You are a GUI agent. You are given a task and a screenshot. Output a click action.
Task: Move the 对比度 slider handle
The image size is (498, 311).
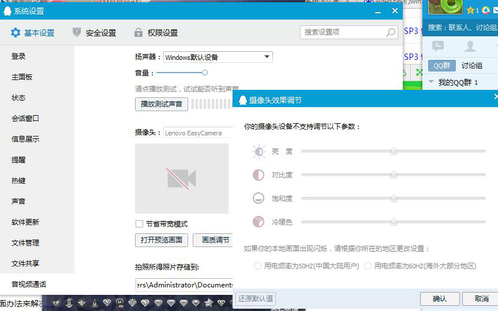coord(394,175)
